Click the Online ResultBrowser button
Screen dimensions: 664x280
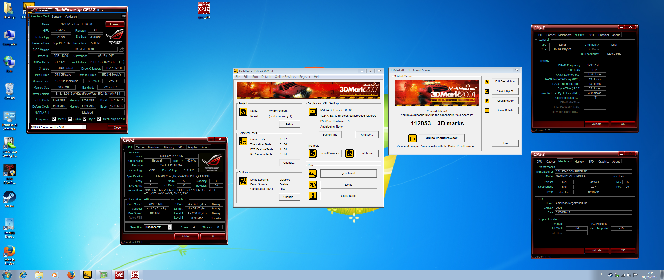pos(441,138)
